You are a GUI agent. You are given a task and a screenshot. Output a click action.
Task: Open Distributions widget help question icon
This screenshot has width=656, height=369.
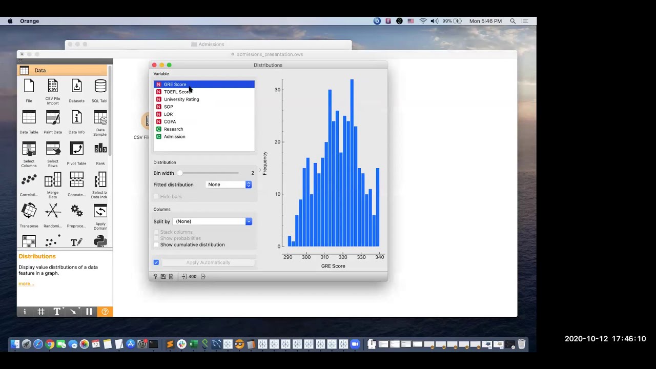(155, 277)
